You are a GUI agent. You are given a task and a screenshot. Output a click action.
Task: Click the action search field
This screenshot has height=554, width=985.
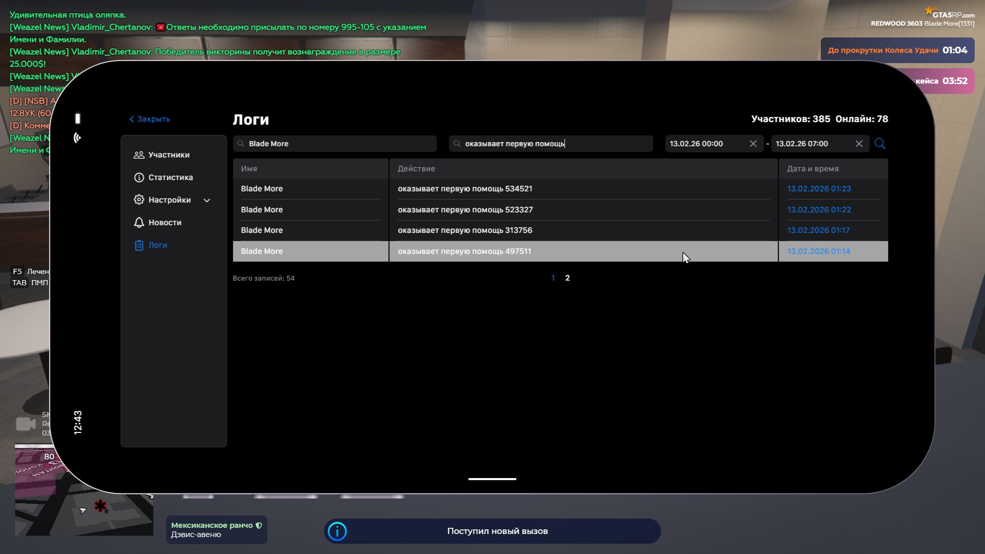[550, 144]
